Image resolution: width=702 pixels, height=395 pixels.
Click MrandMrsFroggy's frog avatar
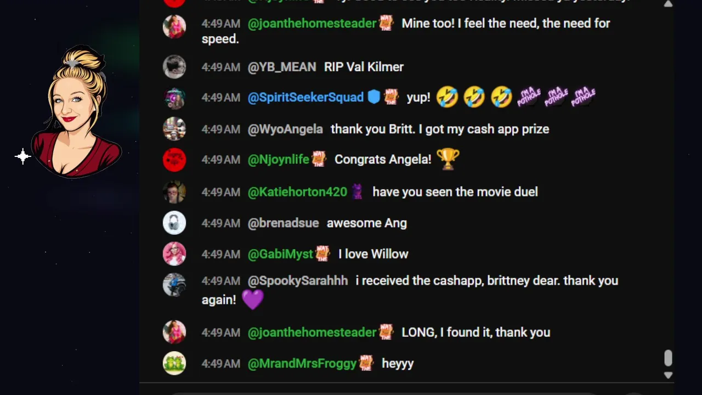point(174,363)
